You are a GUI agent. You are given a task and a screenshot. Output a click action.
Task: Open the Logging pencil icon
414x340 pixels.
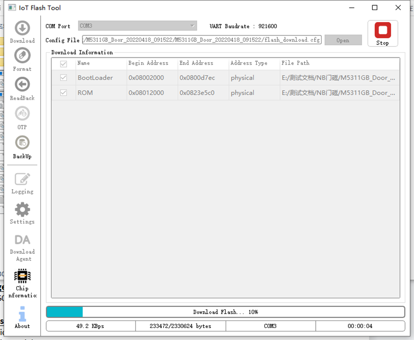[x=22, y=180]
